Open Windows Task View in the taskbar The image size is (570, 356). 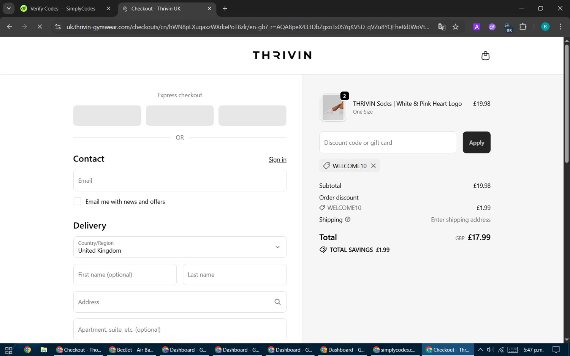point(9,350)
